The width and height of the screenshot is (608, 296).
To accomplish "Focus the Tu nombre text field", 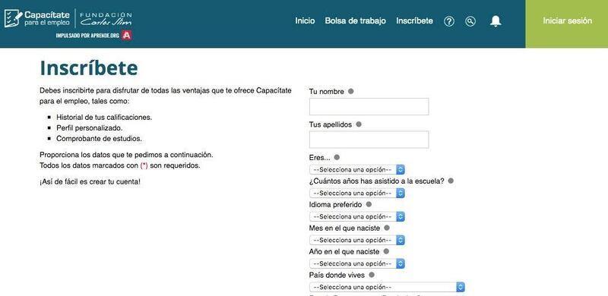I will pyautogui.click(x=369, y=106).
